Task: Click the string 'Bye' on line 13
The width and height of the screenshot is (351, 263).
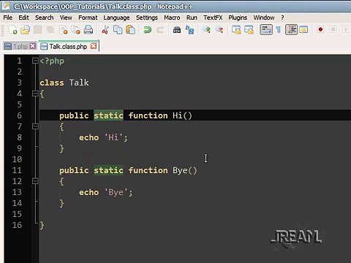Action: point(116,192)
